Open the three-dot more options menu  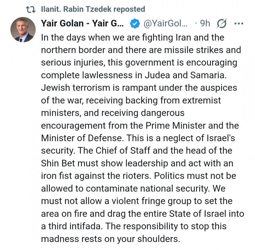tap(238, 24)
